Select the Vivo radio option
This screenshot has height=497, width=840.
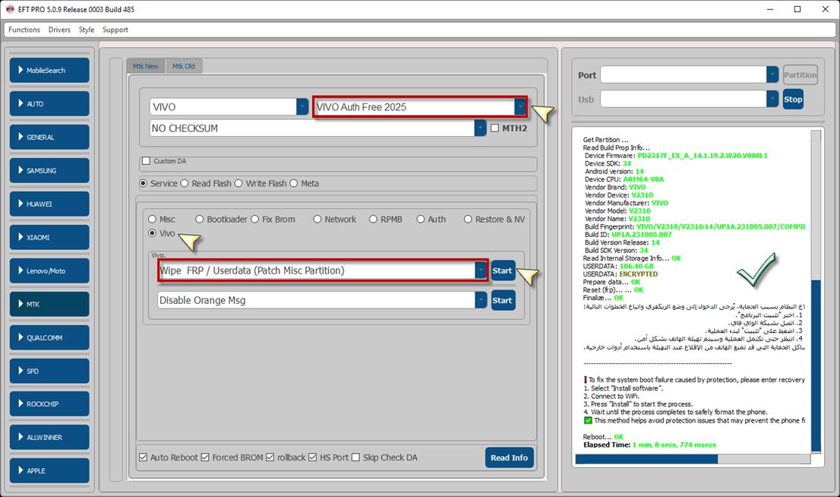click(152, 233)
